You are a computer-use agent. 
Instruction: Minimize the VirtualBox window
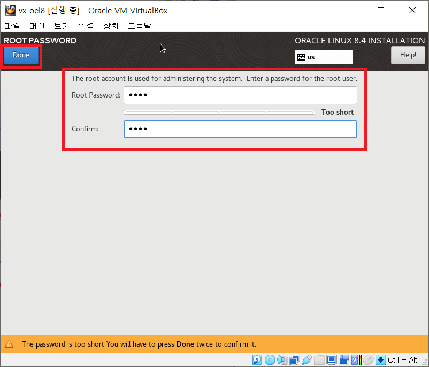pyautogui.click(x=350, y=10)
